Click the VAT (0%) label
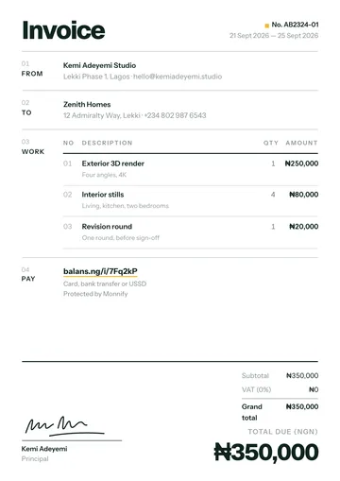This screenshot has width=340, height=481. pos(256,389)
